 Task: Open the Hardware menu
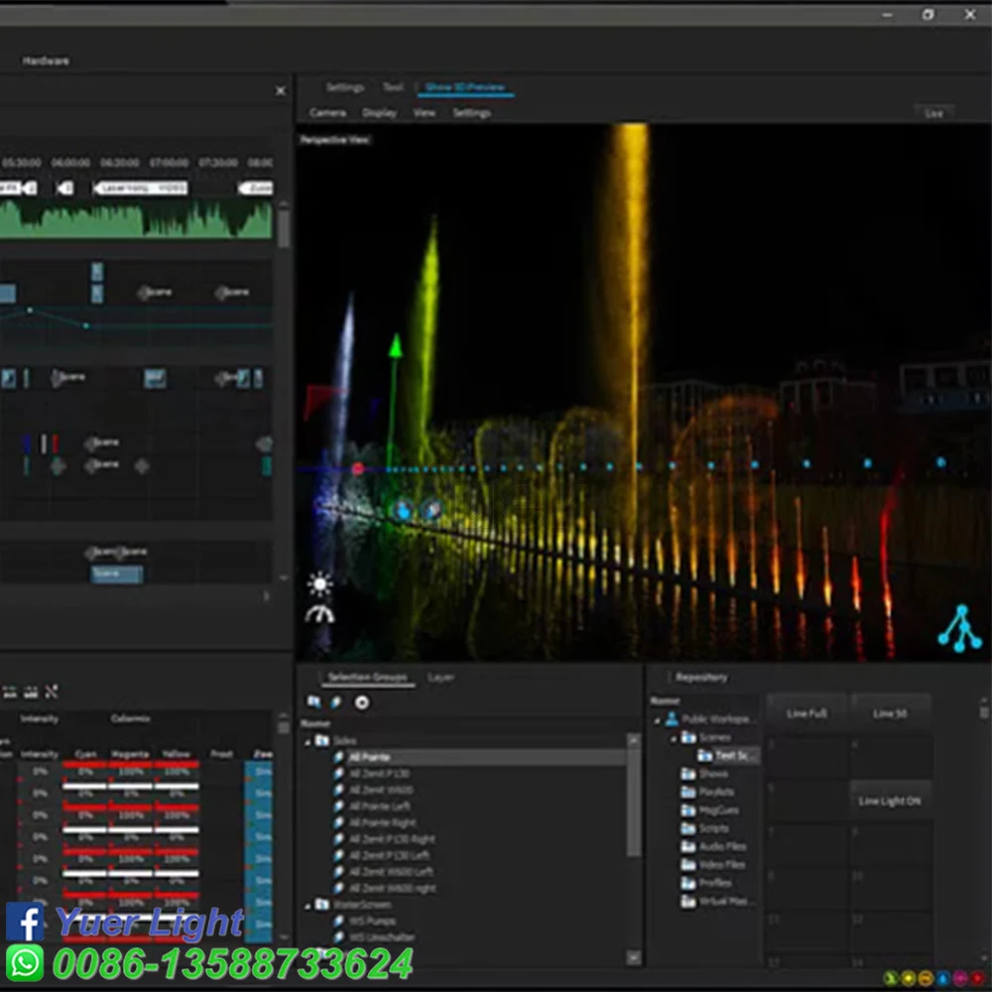click(x=46, y=62)
